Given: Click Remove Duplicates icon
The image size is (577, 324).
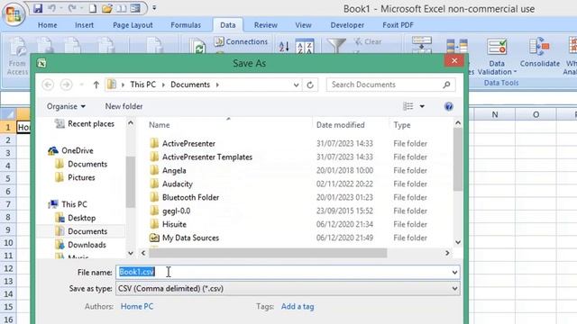Looking at the screenshot, I should point(457,46).
